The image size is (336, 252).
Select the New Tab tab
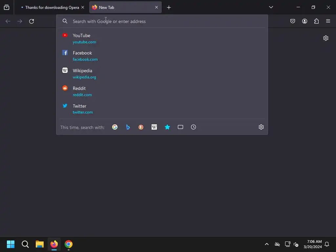pyautogui.click(x=125, y=7)
